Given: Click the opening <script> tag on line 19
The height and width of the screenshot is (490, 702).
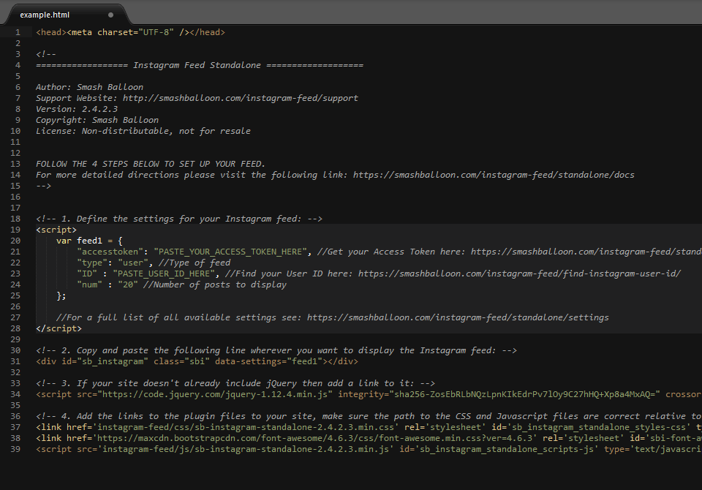Looking at the screenshot, I should coord(56,230).
